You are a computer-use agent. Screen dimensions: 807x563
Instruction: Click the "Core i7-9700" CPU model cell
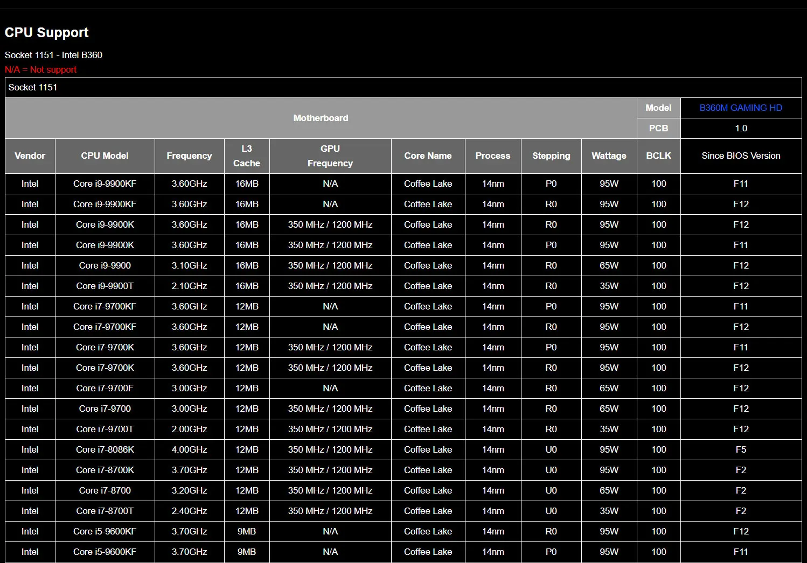[x=105, y=409]
